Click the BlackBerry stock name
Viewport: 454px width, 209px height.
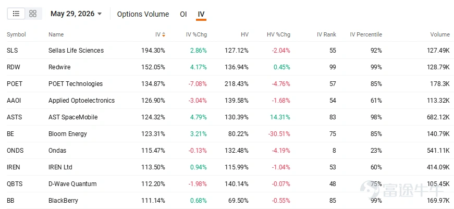coord(63,201)
